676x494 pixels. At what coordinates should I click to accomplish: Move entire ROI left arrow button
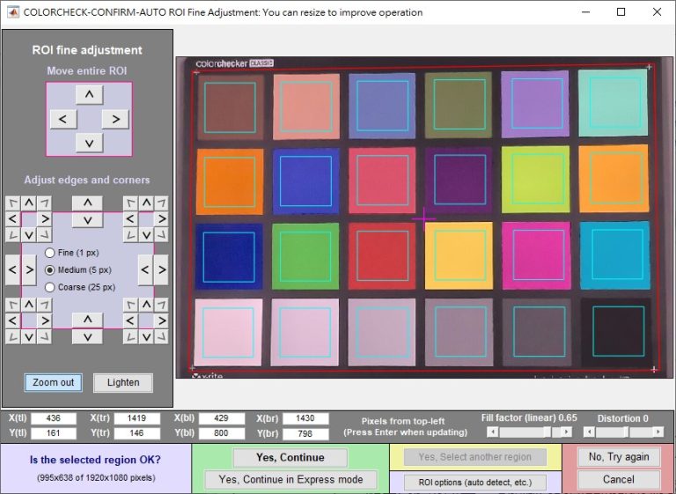(63, 119)
